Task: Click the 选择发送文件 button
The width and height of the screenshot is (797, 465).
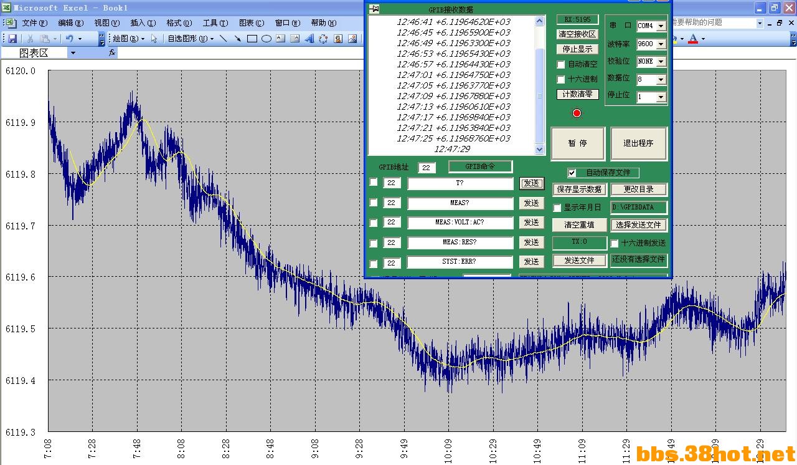Action: (x=639, y=225)
